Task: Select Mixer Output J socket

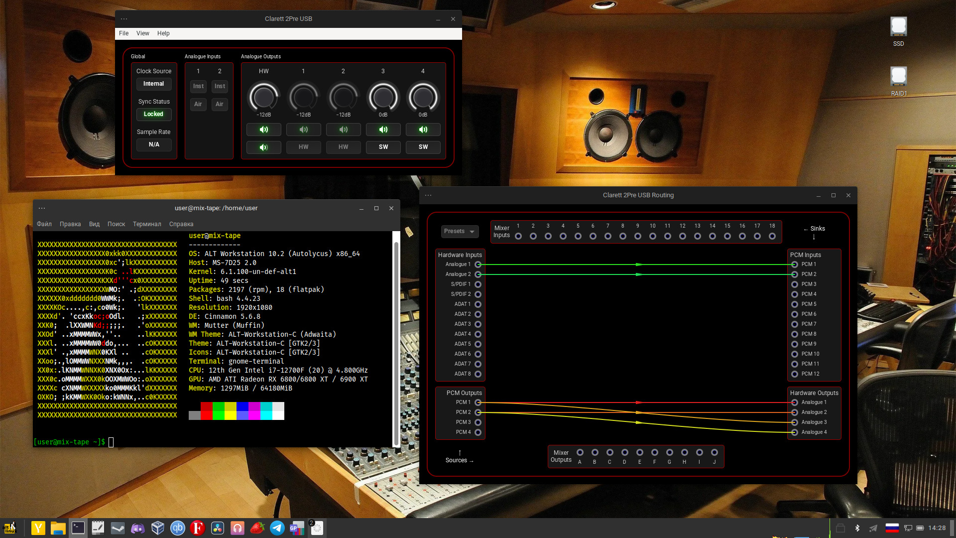Action: pos(715,452)
